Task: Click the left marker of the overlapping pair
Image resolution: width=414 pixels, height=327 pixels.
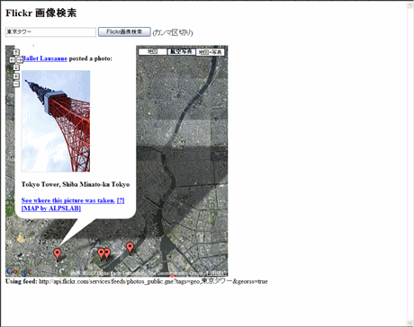Action: (101, 253)
